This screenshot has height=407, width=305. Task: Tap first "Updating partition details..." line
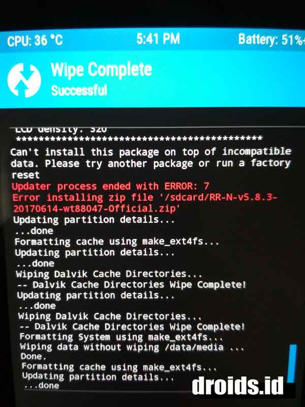click(94, 220)
